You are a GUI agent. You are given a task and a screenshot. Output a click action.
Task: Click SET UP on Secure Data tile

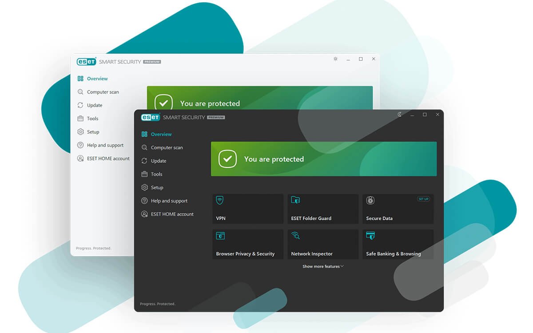(423, 199)
